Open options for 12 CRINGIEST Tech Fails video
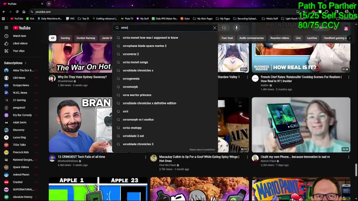Screen dimensions: 358x201 pos(145,157)
